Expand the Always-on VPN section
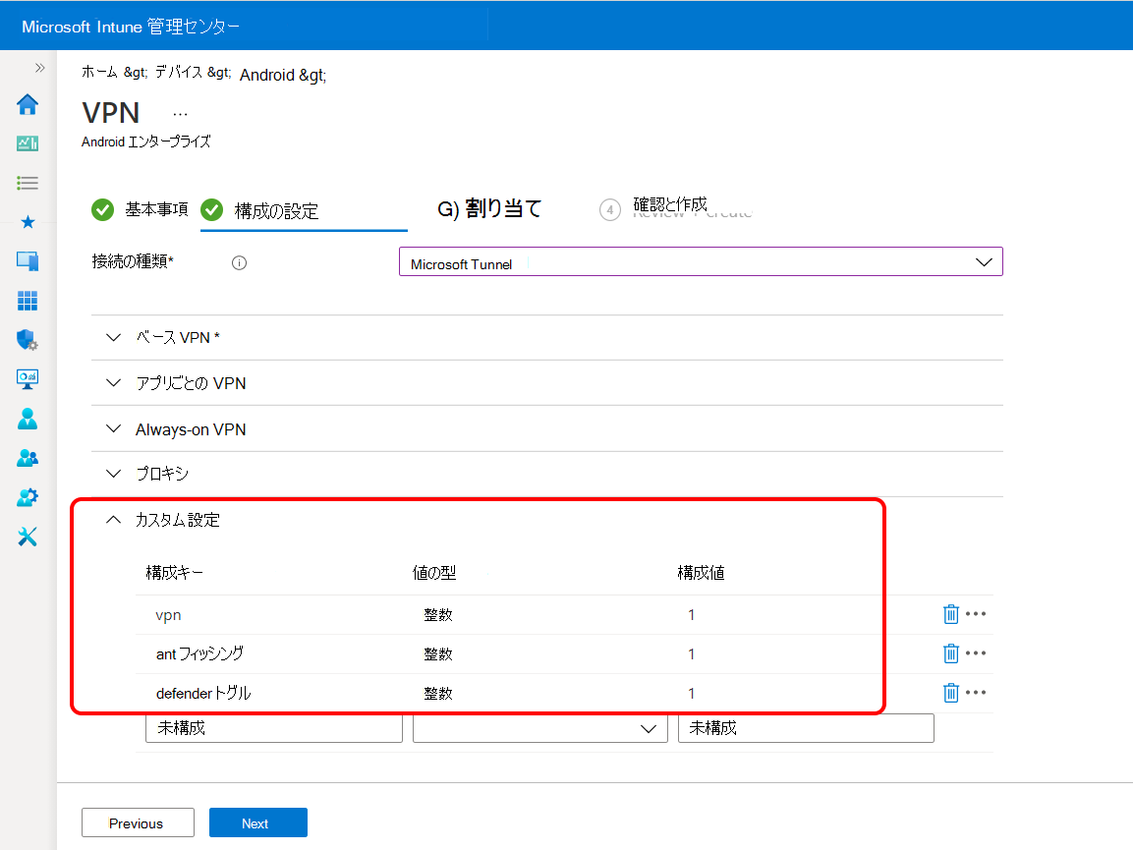Image resolution: width=1133 pixels, height=850 pixels. [547, 429]
